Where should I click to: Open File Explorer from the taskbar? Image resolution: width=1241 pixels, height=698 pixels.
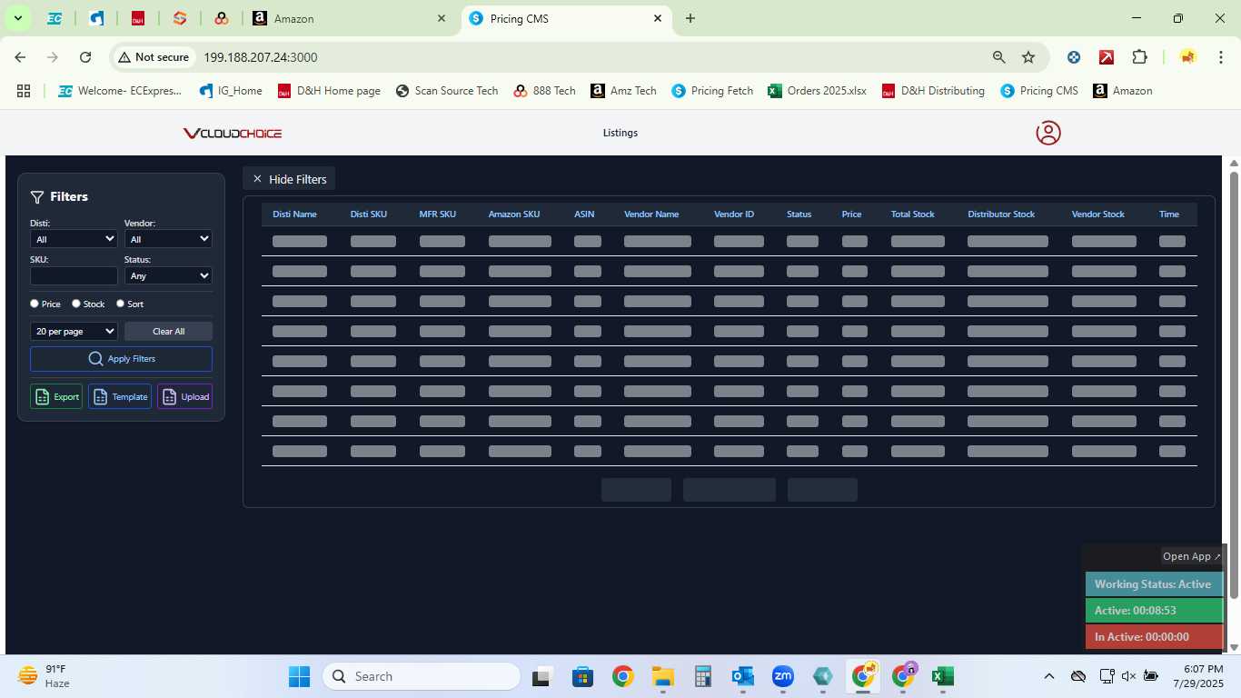(x=662, y=676)
